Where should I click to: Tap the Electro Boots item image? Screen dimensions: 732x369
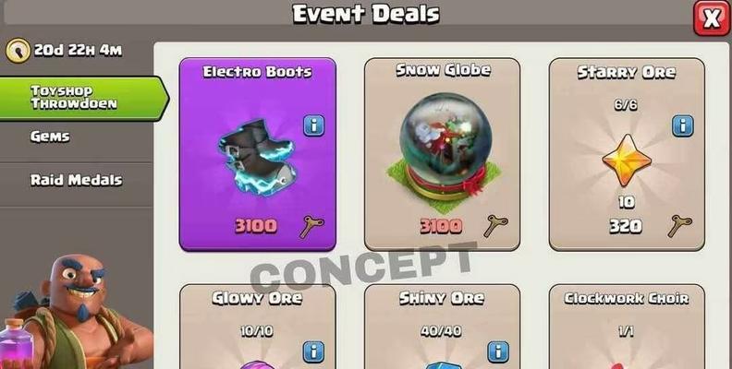tap(258, 157)
